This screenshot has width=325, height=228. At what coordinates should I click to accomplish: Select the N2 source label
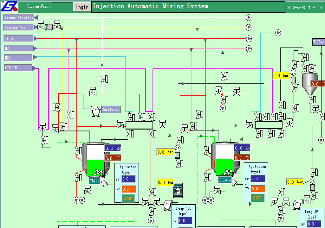(x=18, y=48)
